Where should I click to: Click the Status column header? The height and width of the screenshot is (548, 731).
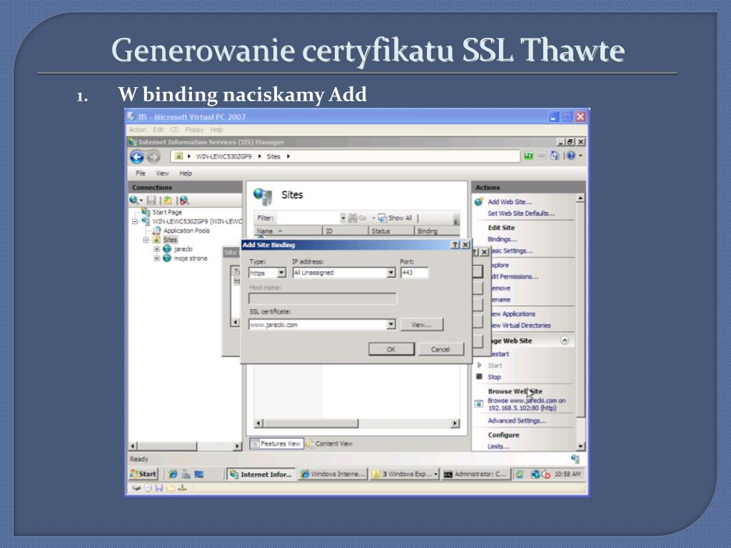[x=390, y=230]
